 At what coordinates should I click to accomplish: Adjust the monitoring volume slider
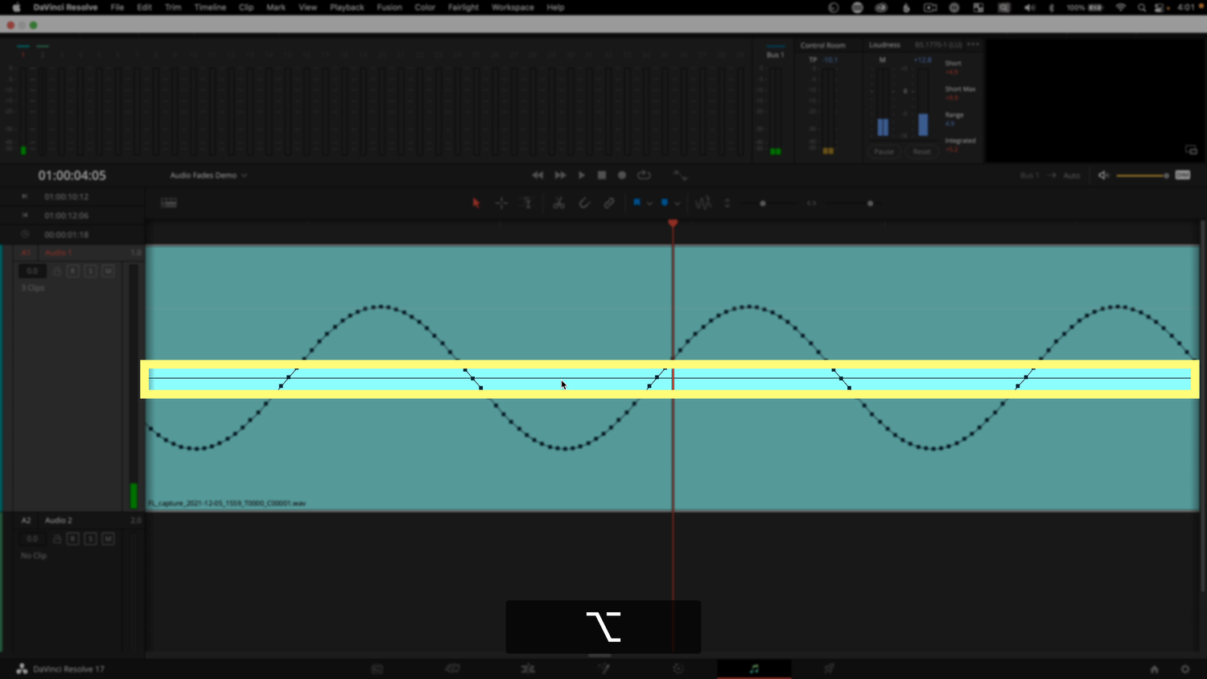point(1143,175)
